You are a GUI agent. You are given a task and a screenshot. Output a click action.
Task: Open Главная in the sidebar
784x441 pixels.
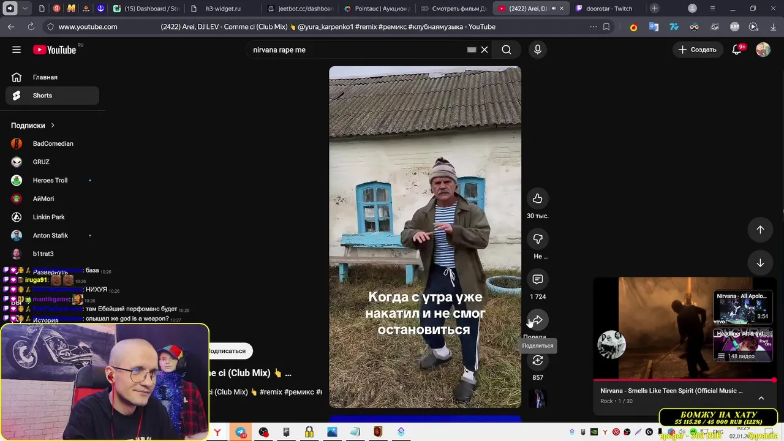point(53,77)
